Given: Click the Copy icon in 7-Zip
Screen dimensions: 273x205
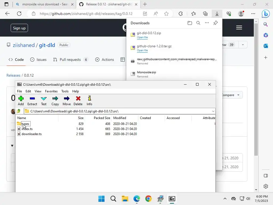Looking at the screenshot, I should 55,98.
